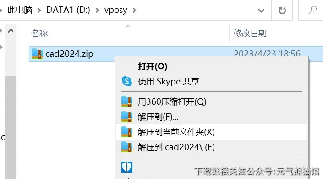Expand the chevron after DATA1 (D:)
Screen dimensions: 323x179
98,10
